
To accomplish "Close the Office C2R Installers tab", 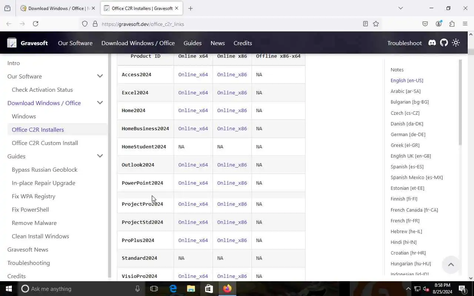I will click(x=177, y=8).
